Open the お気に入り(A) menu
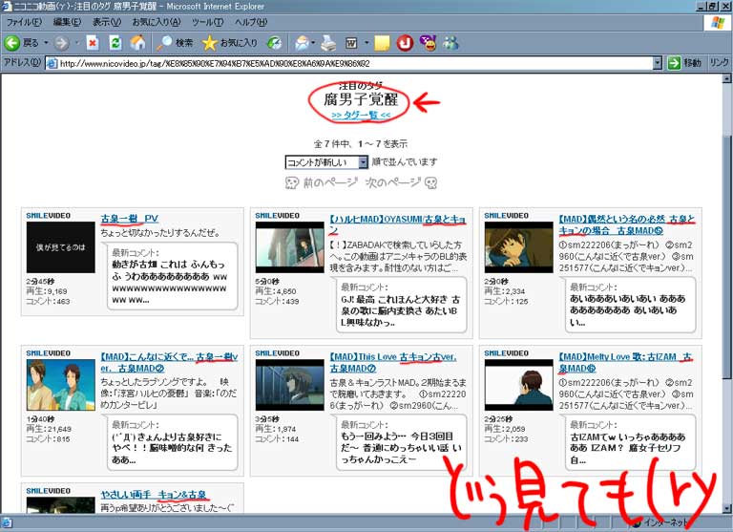This screenshot has height=532, width=733. tap(157, 22)
